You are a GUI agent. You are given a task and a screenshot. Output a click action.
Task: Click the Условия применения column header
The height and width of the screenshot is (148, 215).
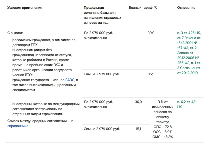(x=25, y=8)
